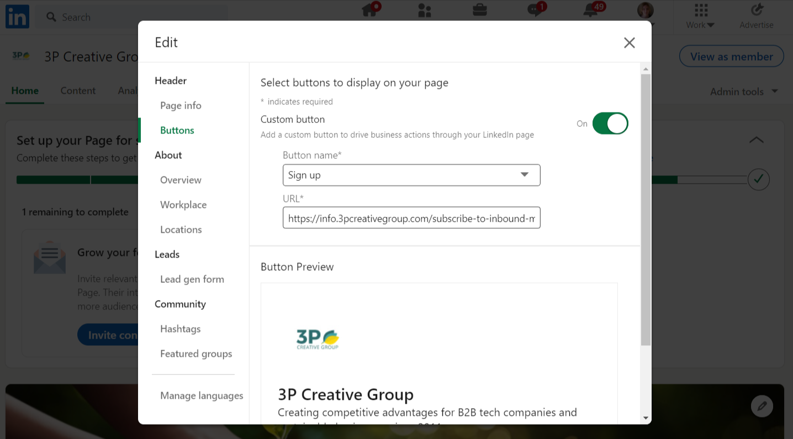Image resolution: width=793 pixels, height=439 pixels.
Task: Open Lead gen form settings
Action: coord(192,279)
